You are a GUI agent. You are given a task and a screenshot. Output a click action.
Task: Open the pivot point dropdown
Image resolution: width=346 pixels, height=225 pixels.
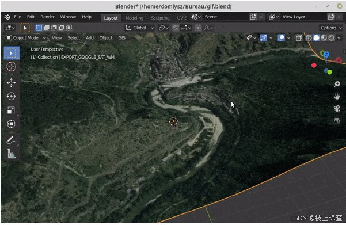pyautogui.click(x=164, y=28)
